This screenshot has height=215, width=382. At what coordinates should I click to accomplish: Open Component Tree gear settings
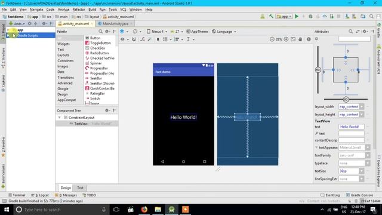click(x=107, y=110)
